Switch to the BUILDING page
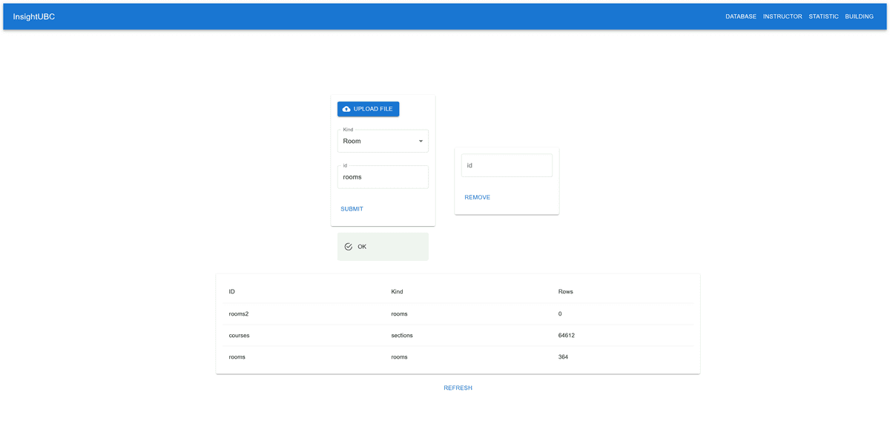The height and width of the screenshot is (435, 890). [x=859, y=16]
